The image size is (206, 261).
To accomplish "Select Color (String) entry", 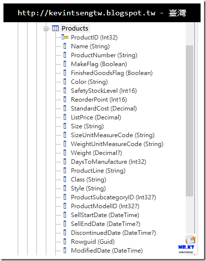I will [x=89, y=82].
